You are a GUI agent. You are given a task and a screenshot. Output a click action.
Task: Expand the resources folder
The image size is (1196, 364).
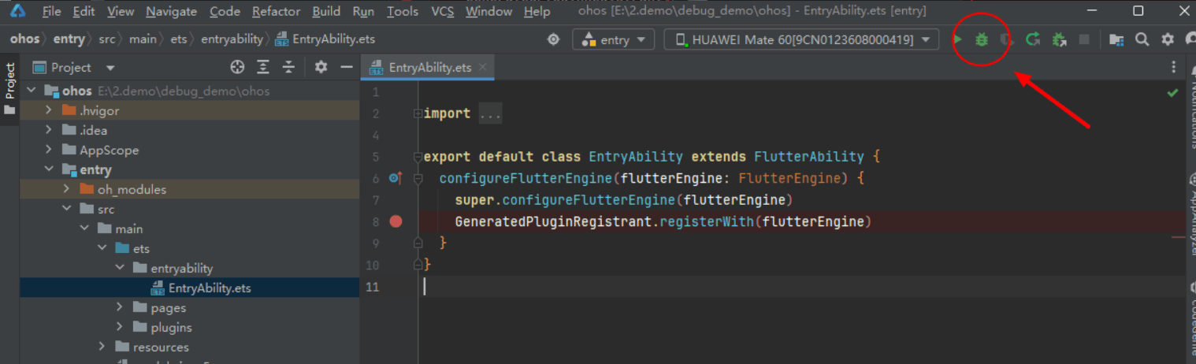click(x=102, y=347)
